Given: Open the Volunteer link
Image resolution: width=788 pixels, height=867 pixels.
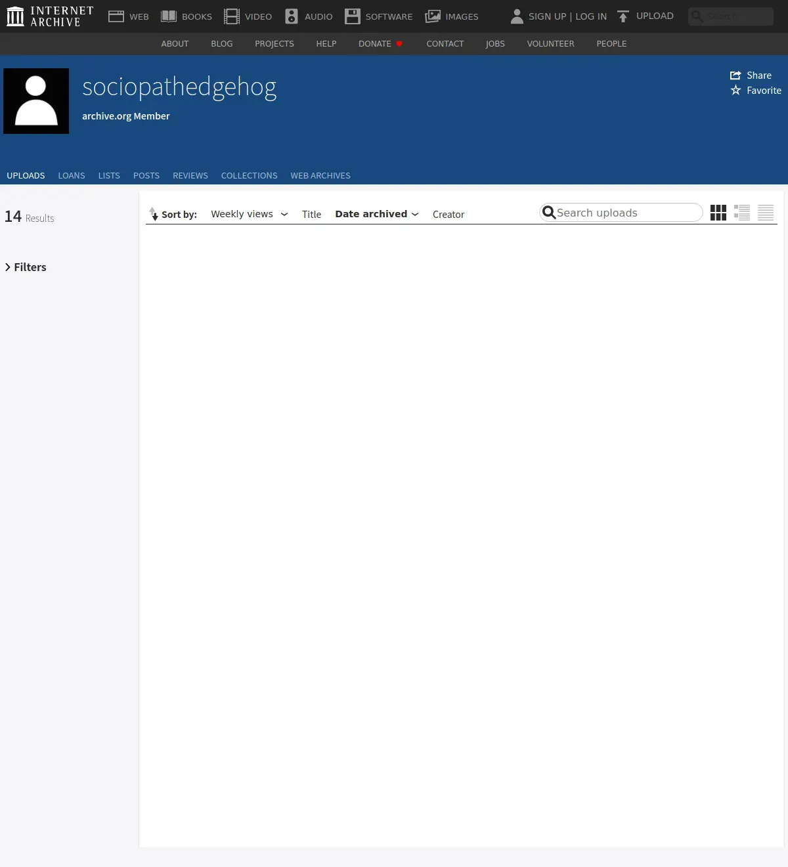Looking at the screenshot, I should 551,44.
